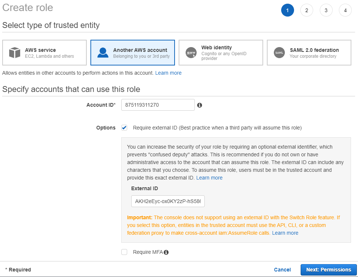Click into the Account ID field
This screenshot has height=277, width=358.
click(x=158, y=105)
